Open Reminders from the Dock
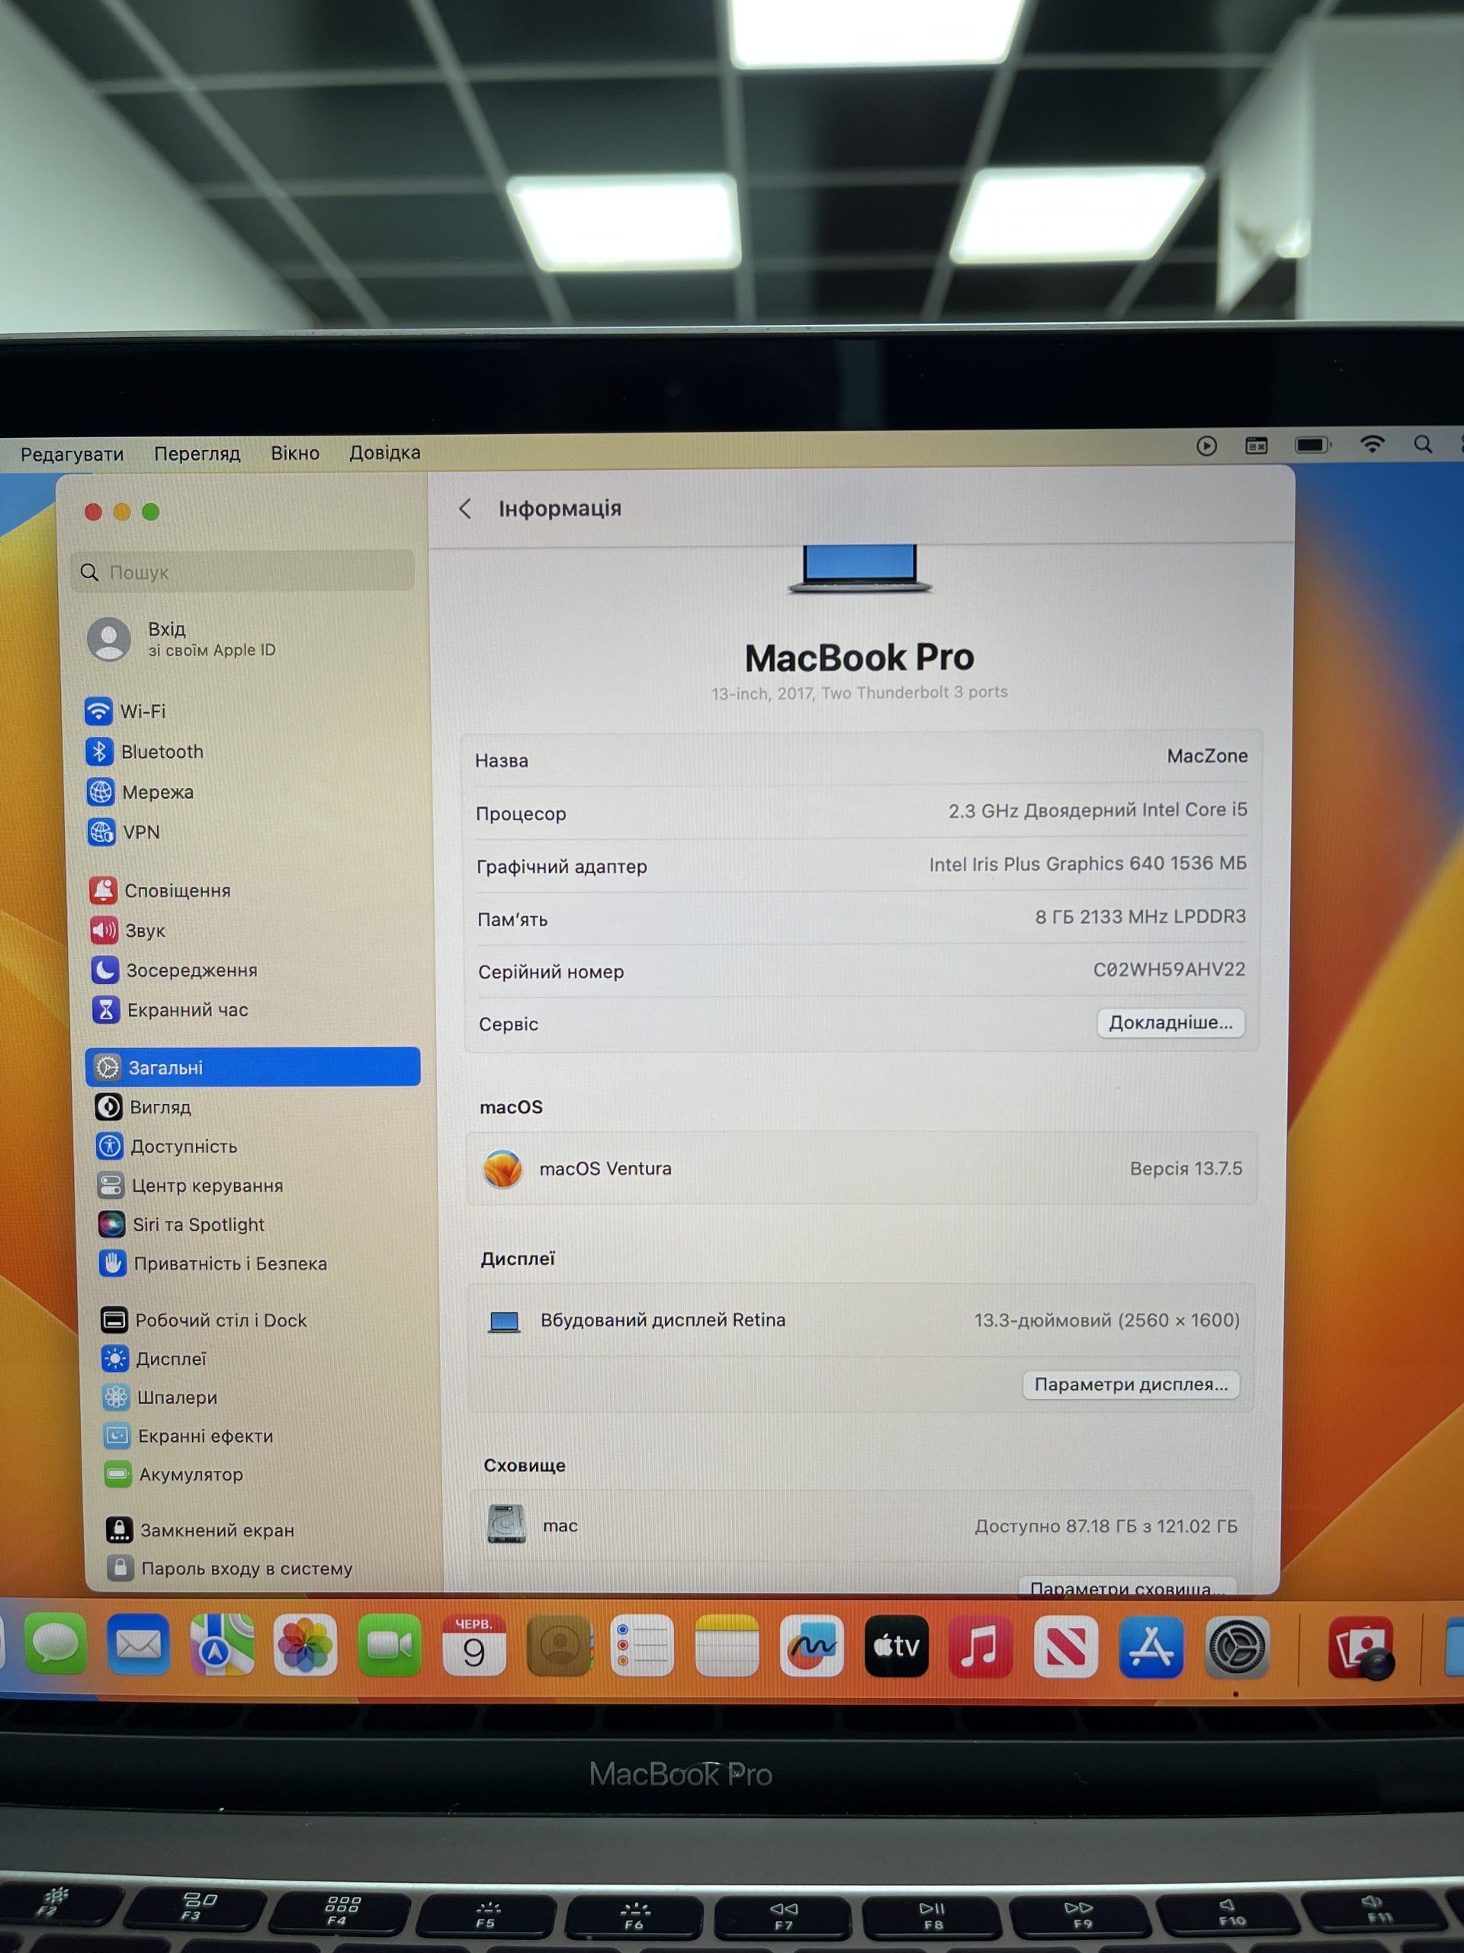This screenshot has height=1953, width=1464. [641, 1645]
